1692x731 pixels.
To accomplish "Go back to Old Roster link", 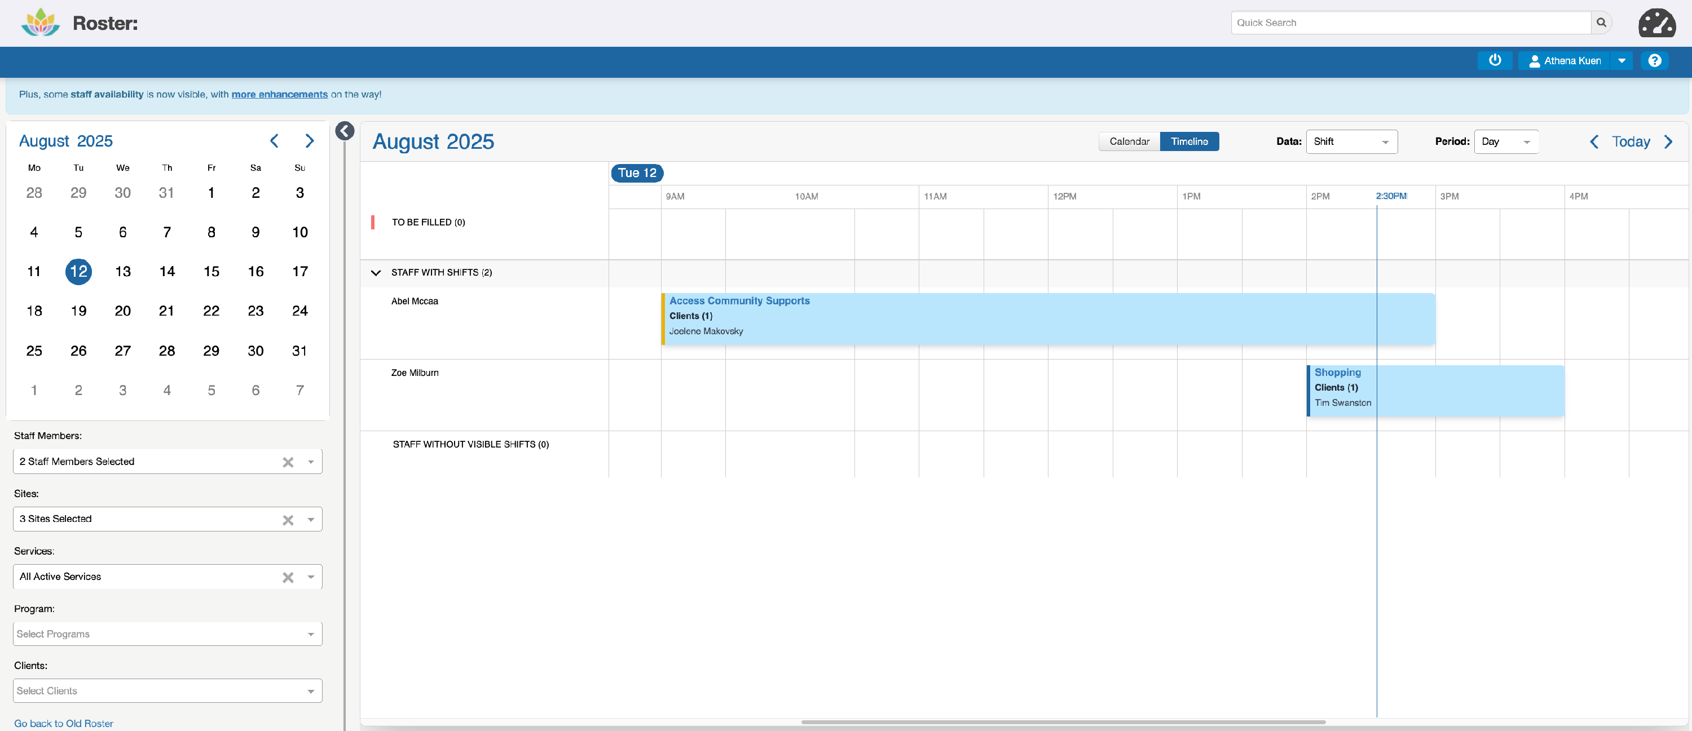I will click(64, 723).
